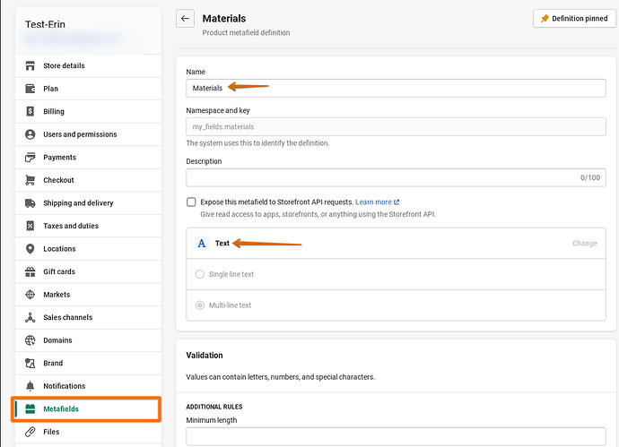Focus the Minimum length field
Image resolution: width=619 pixels, height=447 pixels.
coord(396,436)
